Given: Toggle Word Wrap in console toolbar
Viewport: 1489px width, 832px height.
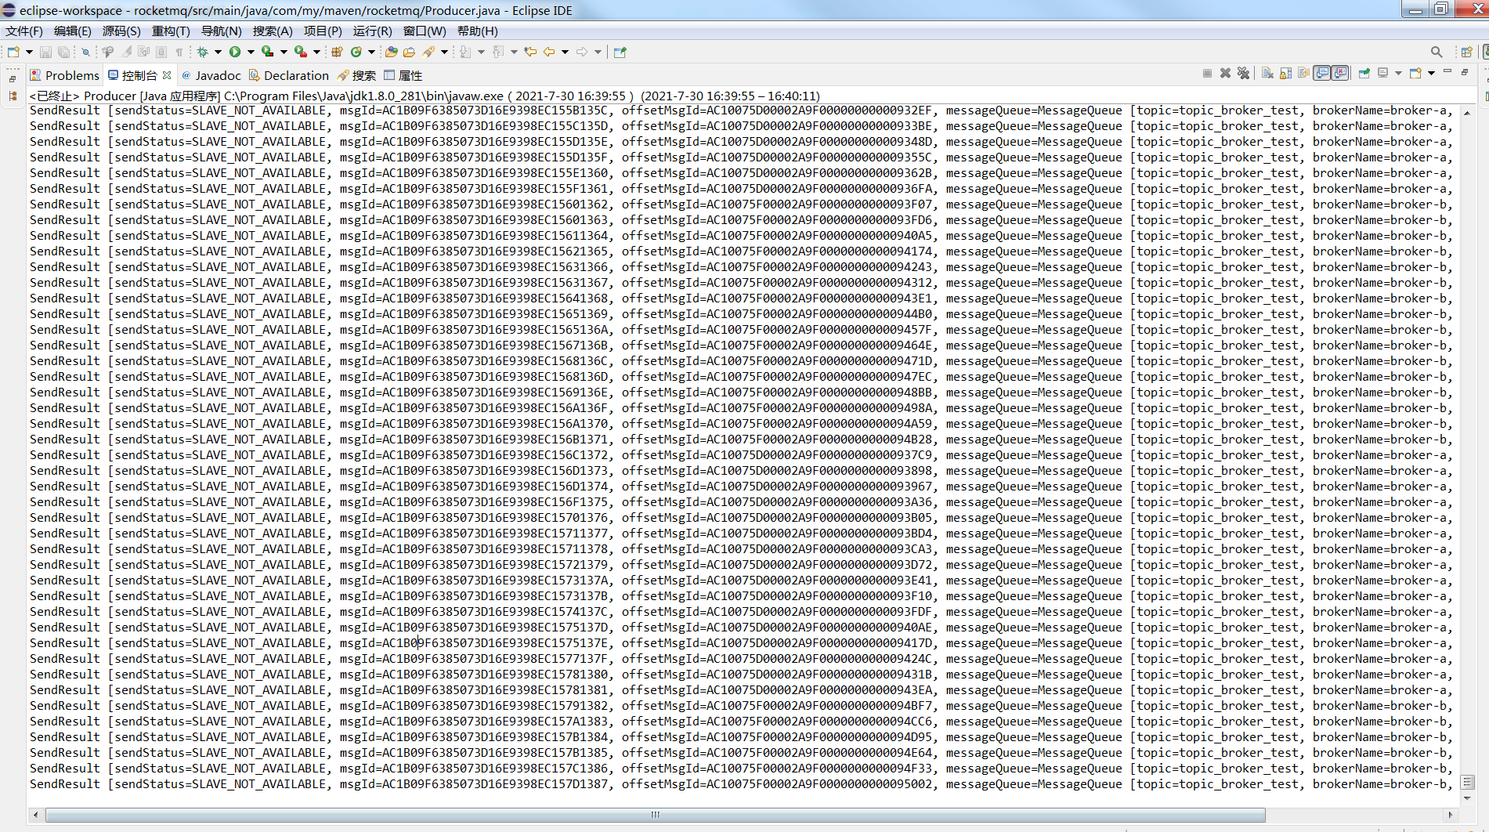Looking at the screenshot, I should pos(1303,73).
